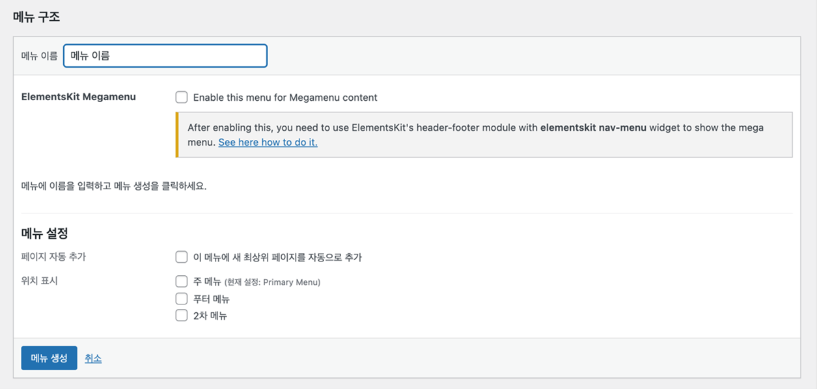This screenshot has width=817, height=389.
Task: Focus the 메뉴 이름 text input
Action: click(165, 56)
